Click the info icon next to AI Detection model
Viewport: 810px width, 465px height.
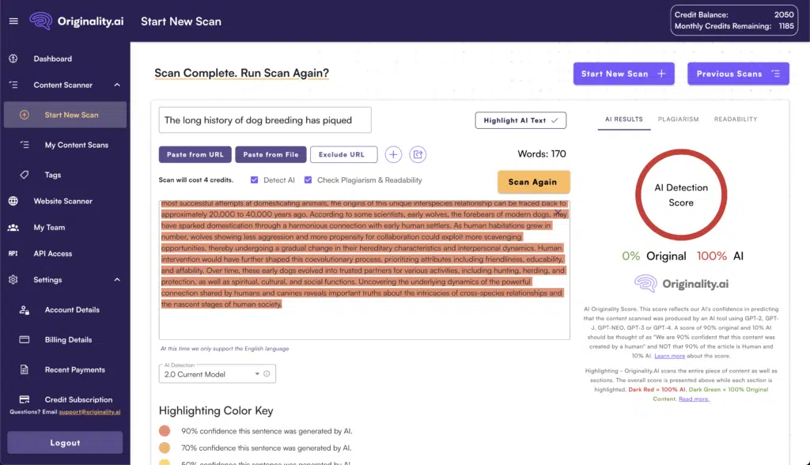pyautogui.click(x=267, y=373)
